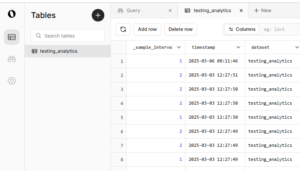
Task: Click the Delete row button
Action: coord(180,29)
